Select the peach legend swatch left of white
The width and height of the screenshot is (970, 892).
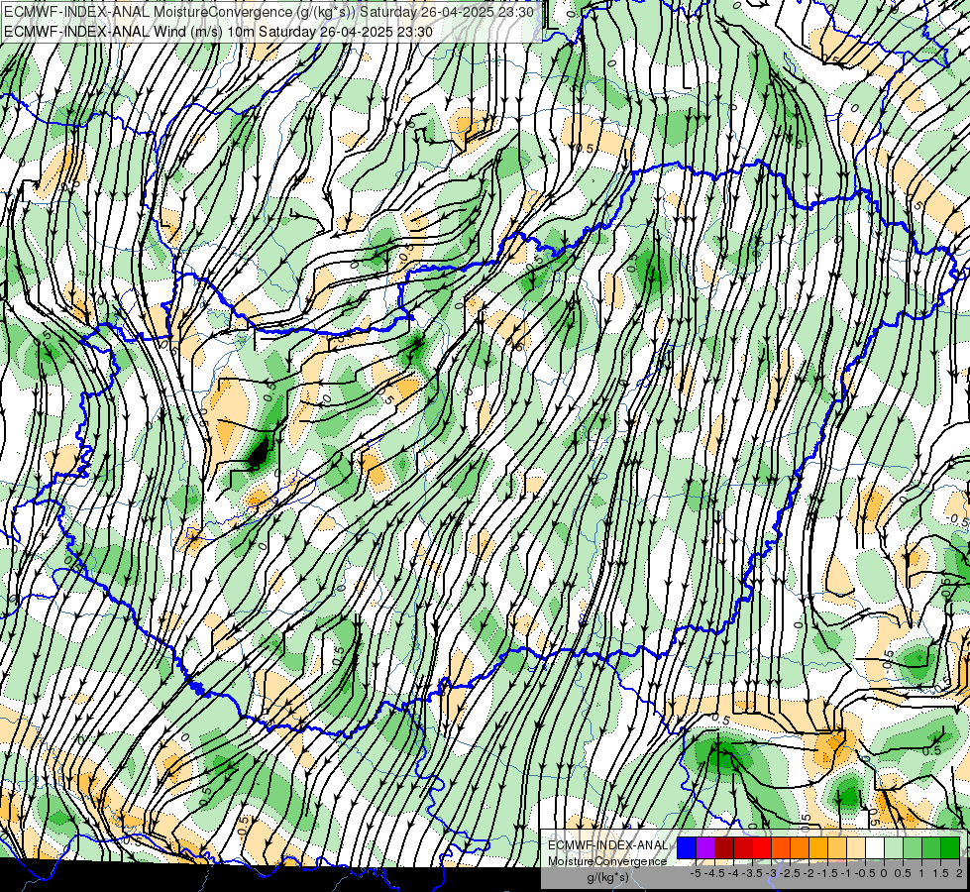point(856,847)
